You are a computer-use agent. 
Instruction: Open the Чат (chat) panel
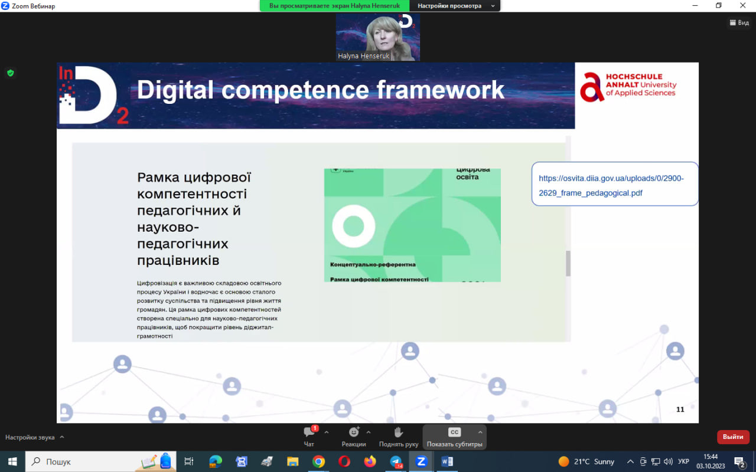click(309, 436)
